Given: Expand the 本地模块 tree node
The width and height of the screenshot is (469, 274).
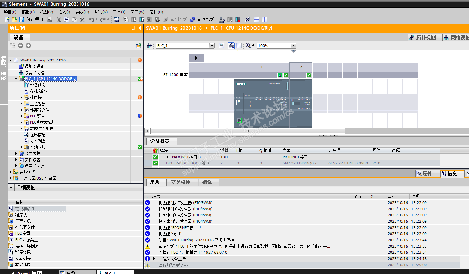Looking at the screenshot, I should point(22,147).
